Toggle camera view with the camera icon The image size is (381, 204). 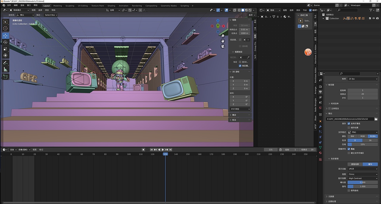(223, 46)
